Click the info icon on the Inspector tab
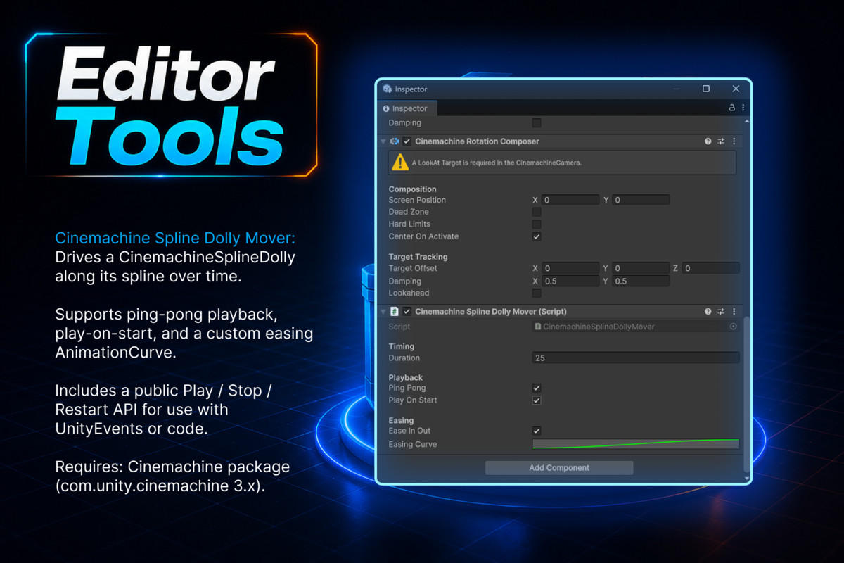 coord(386,109)
